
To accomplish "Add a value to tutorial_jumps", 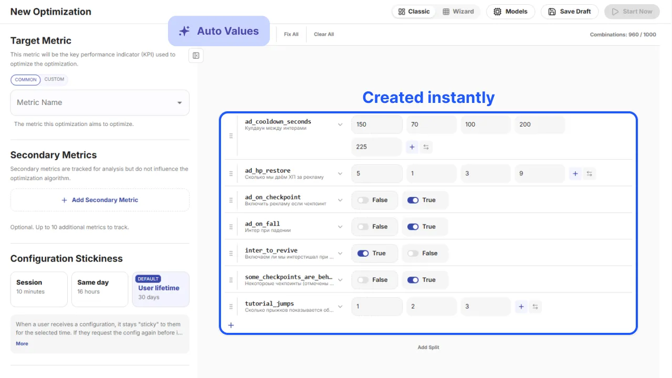I will [x=521, y=307].
